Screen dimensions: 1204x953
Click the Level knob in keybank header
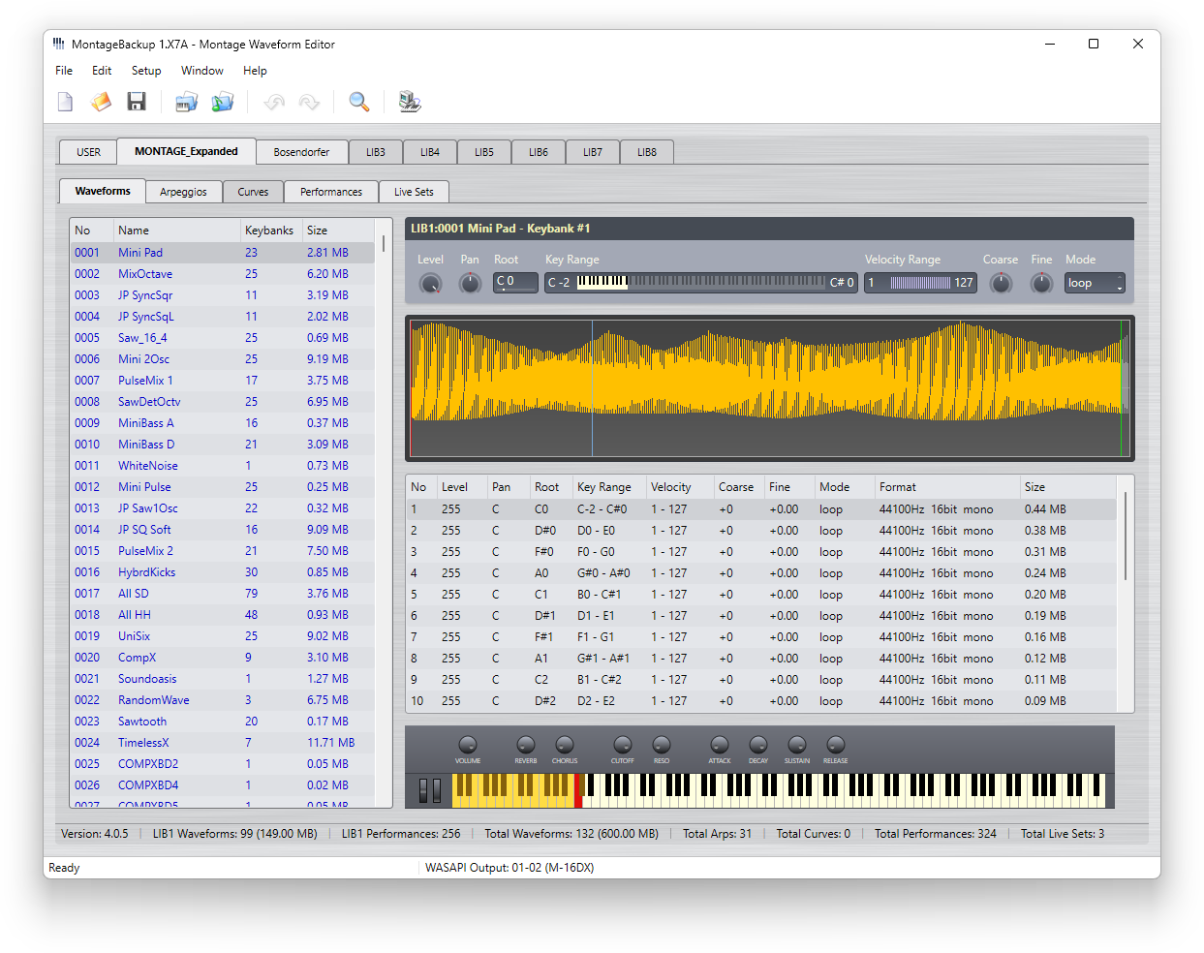pos(430,284)
